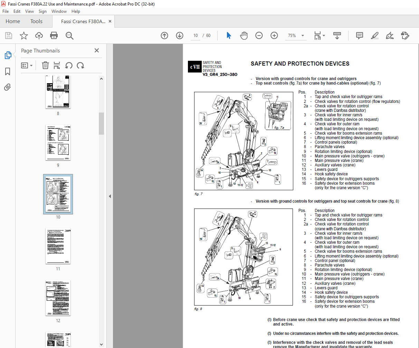Select the highlighter pen tool
This screenshot has width=419, height=348.
click(x=375, y=36)
